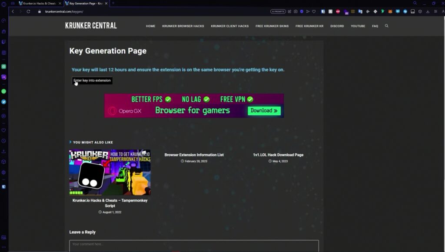Open the easy setup lines icon
The image size is (445, 252).
pos(435,12)
